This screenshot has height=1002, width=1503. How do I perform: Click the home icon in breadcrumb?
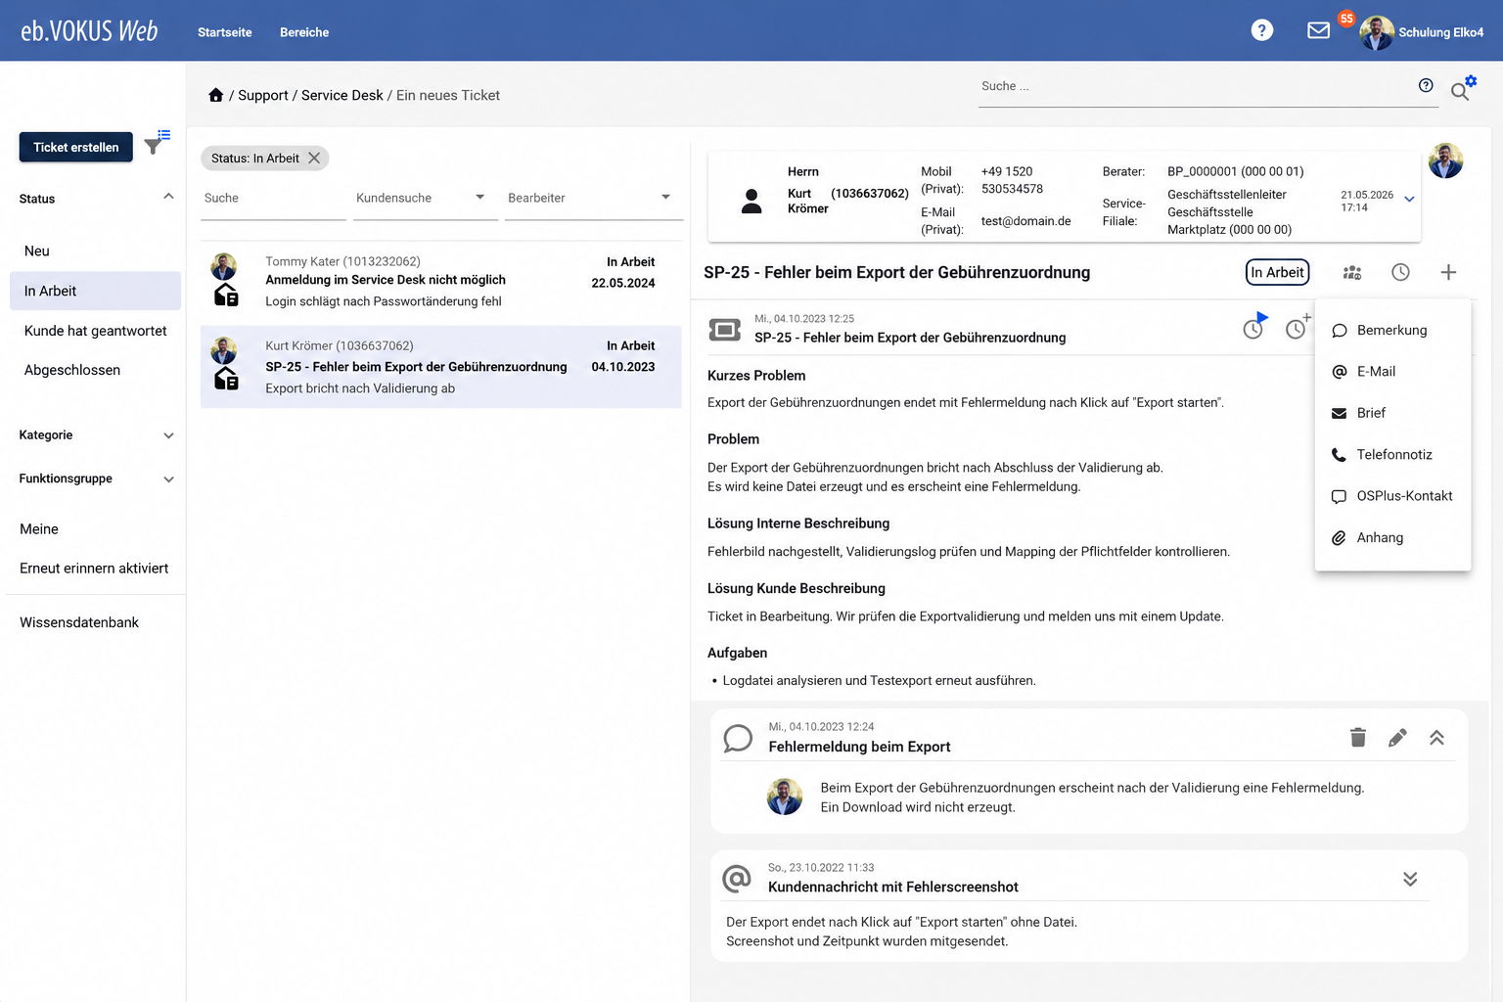point(215,95)
